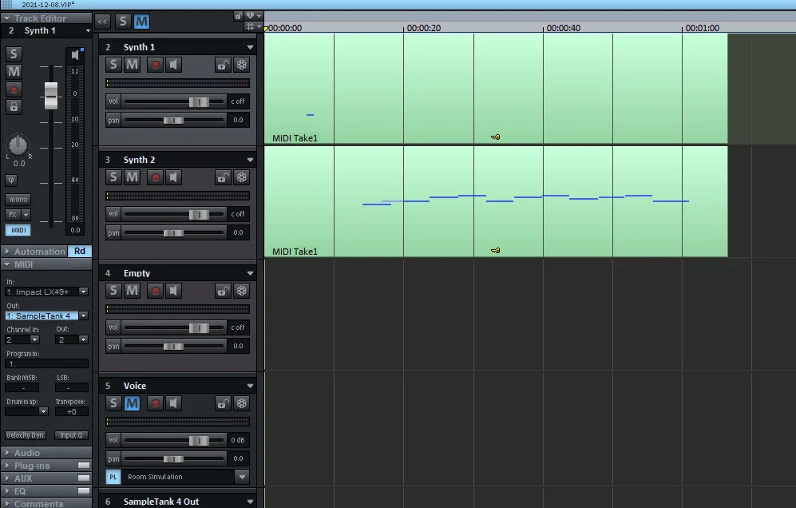Click the MIDI button in Track Editor

point(18,230)
